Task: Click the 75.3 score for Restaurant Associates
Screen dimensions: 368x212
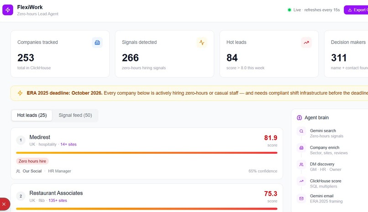Action: pos(271,193)
